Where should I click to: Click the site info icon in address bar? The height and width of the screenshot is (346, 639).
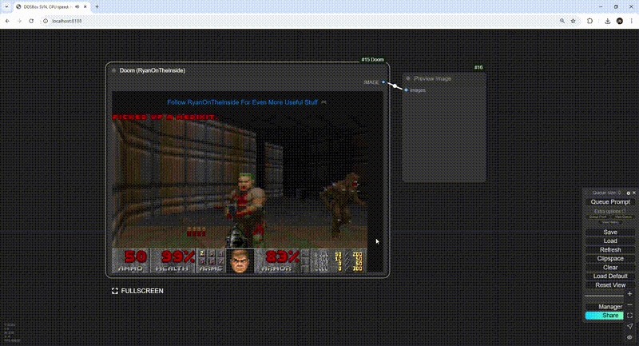pos(46,21)
